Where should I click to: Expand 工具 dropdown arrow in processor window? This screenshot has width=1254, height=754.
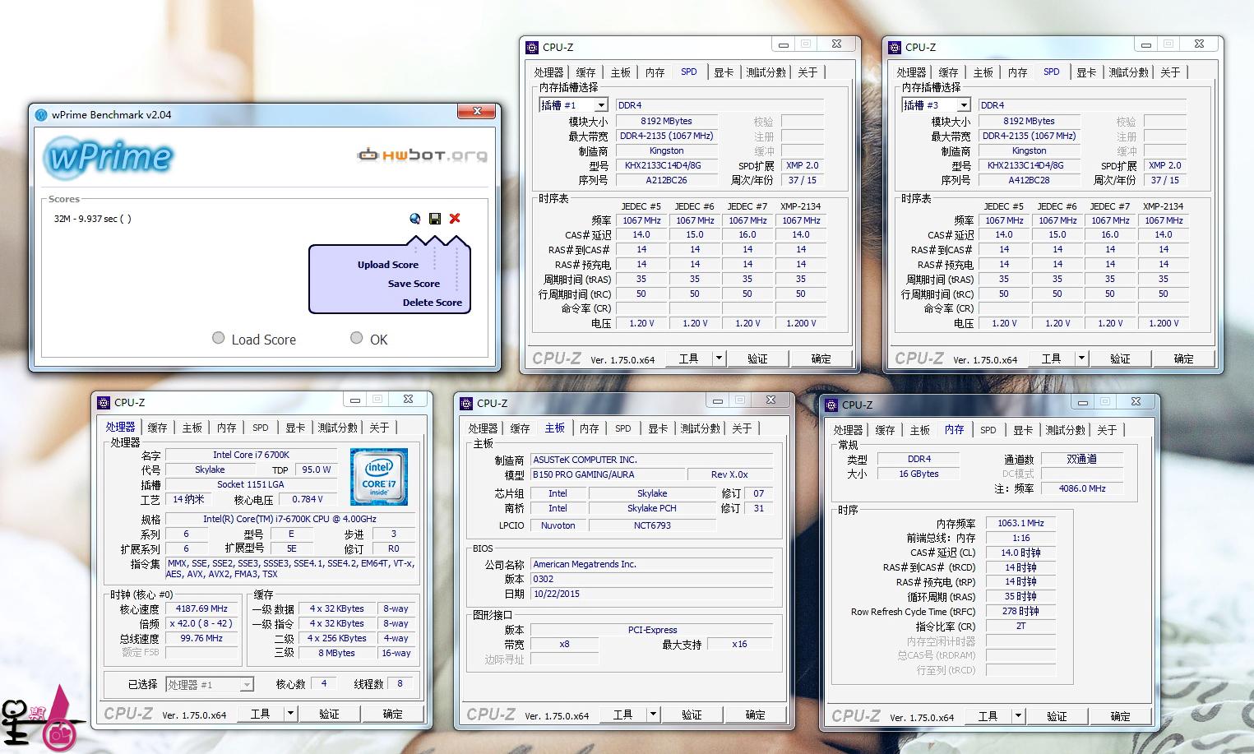290,714
